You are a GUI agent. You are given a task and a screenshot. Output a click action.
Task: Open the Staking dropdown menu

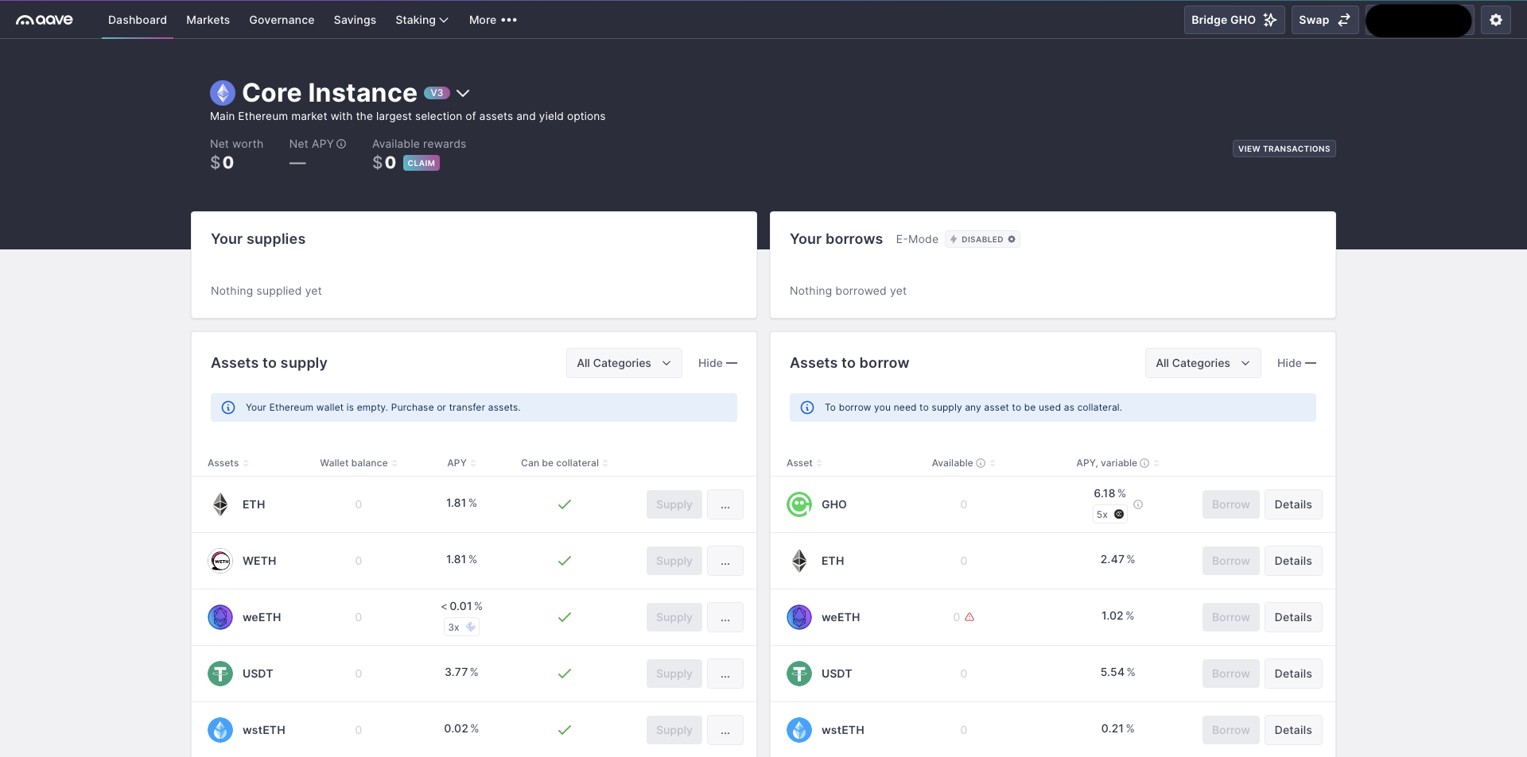pyautogui.click(x=422, y=20)
